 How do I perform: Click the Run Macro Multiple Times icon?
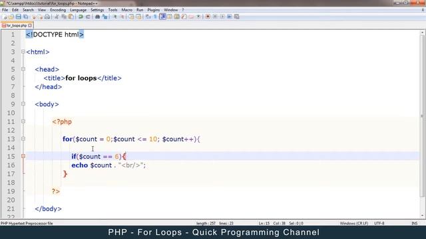pyautogui.click(x=229, y=17)
